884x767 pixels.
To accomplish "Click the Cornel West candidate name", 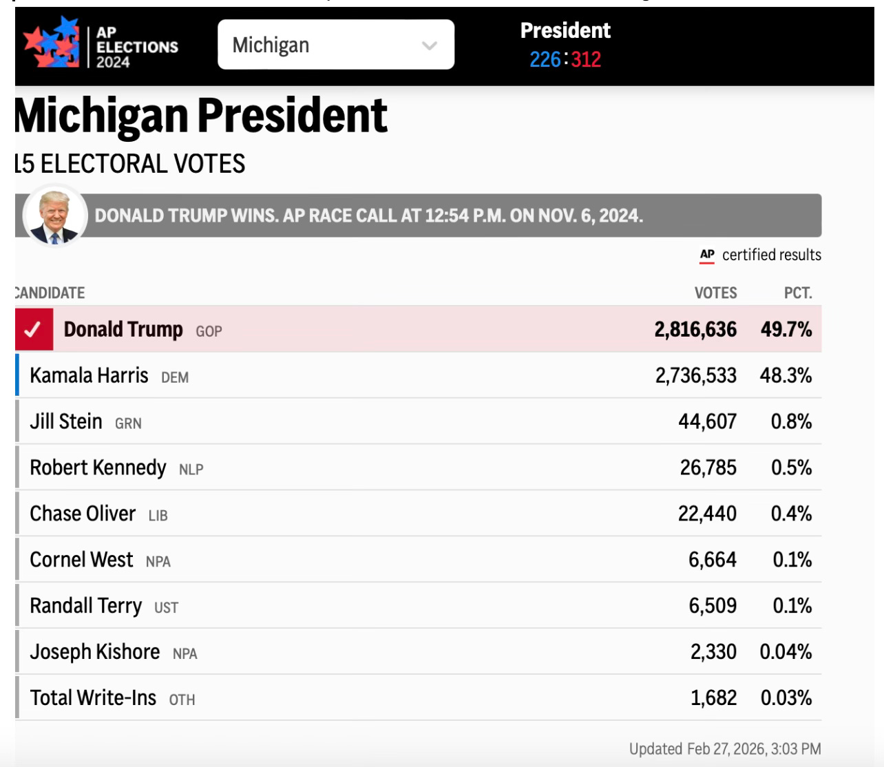I will [81, 560].
